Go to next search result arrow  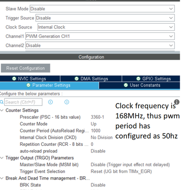[x=67, y=102]
